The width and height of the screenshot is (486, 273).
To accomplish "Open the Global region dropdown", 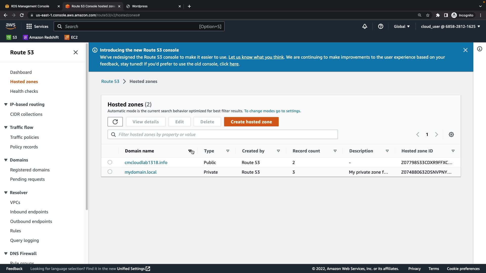I will (x=401, y=27).
